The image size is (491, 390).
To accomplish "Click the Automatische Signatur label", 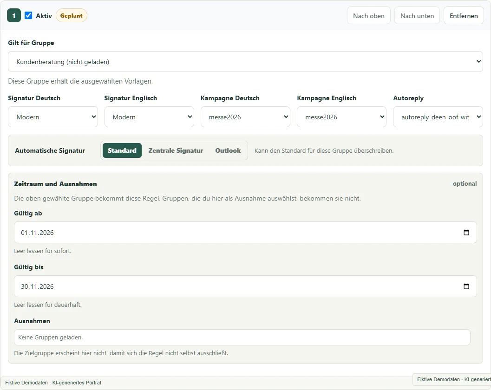I will [50, 150].
